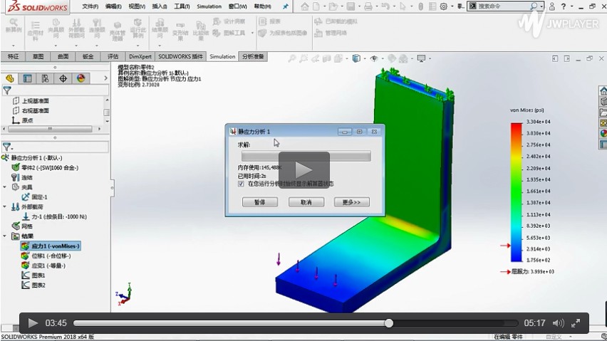Viewport: 607px width, 341px height.
Task: Click the 运行此算例 run study icon
Action: (138, 28)
